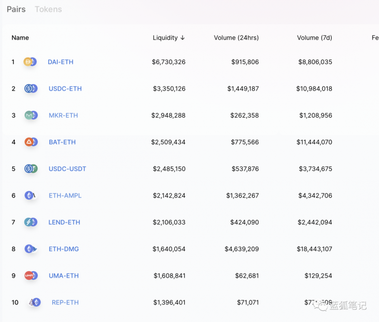Click the ETH-AMPL token pair icon
Viewport: 379px width, 322px height.
[x=30, y=195]
